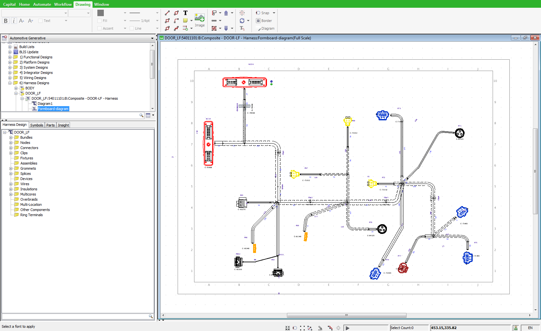Expand the Bundles folder
The width and height of the screenshot is (541, 331).
tap(11, 137)
